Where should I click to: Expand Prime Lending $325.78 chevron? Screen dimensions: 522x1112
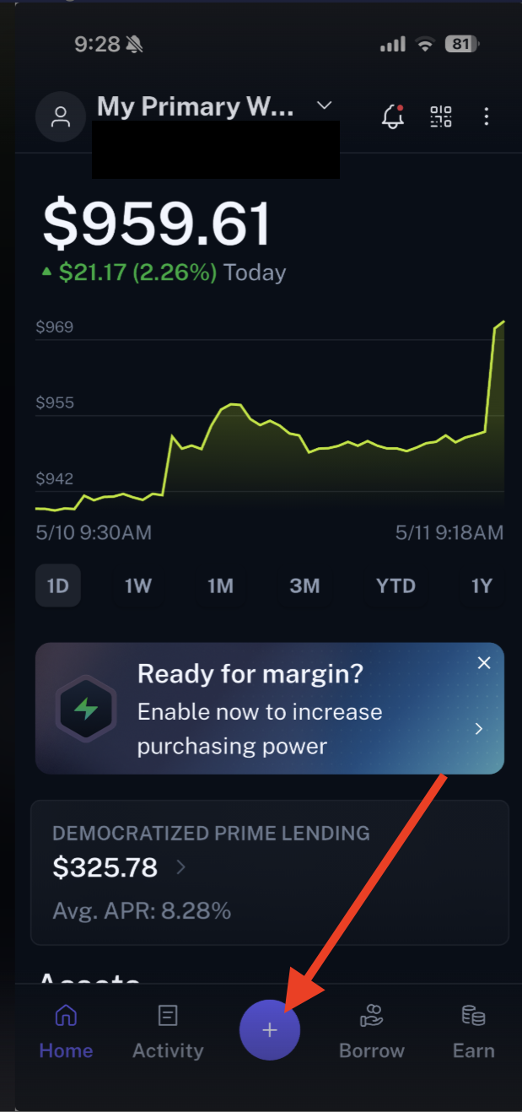pyautogui.click(x=181, y=866)
